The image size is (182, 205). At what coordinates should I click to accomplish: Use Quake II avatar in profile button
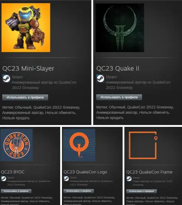coord(119,97)
